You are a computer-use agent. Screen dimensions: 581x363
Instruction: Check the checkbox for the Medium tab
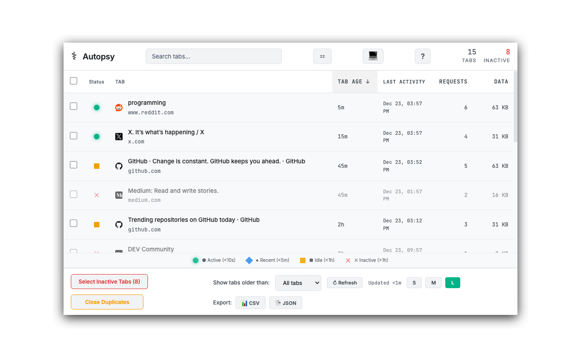(74, 194)
